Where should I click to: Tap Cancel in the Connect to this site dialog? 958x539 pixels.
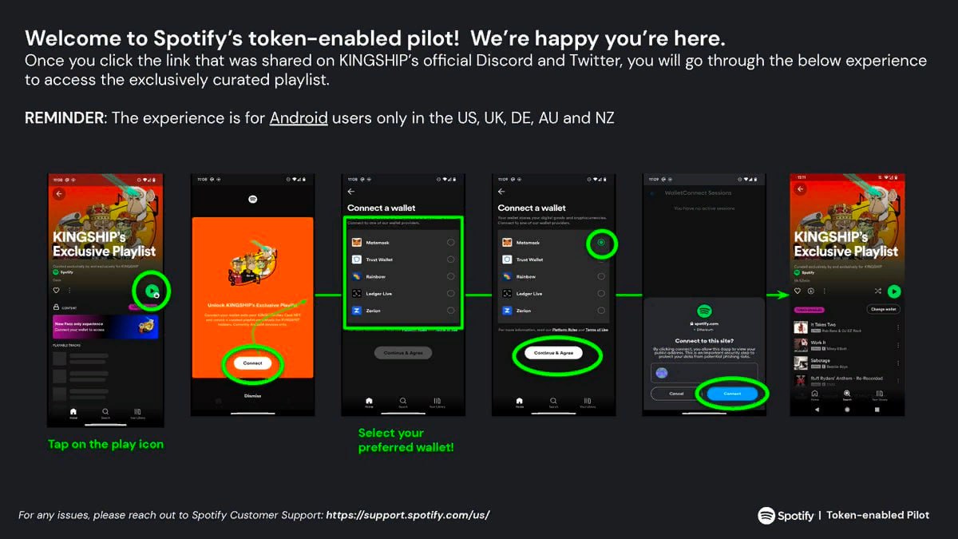pos(675,394)
